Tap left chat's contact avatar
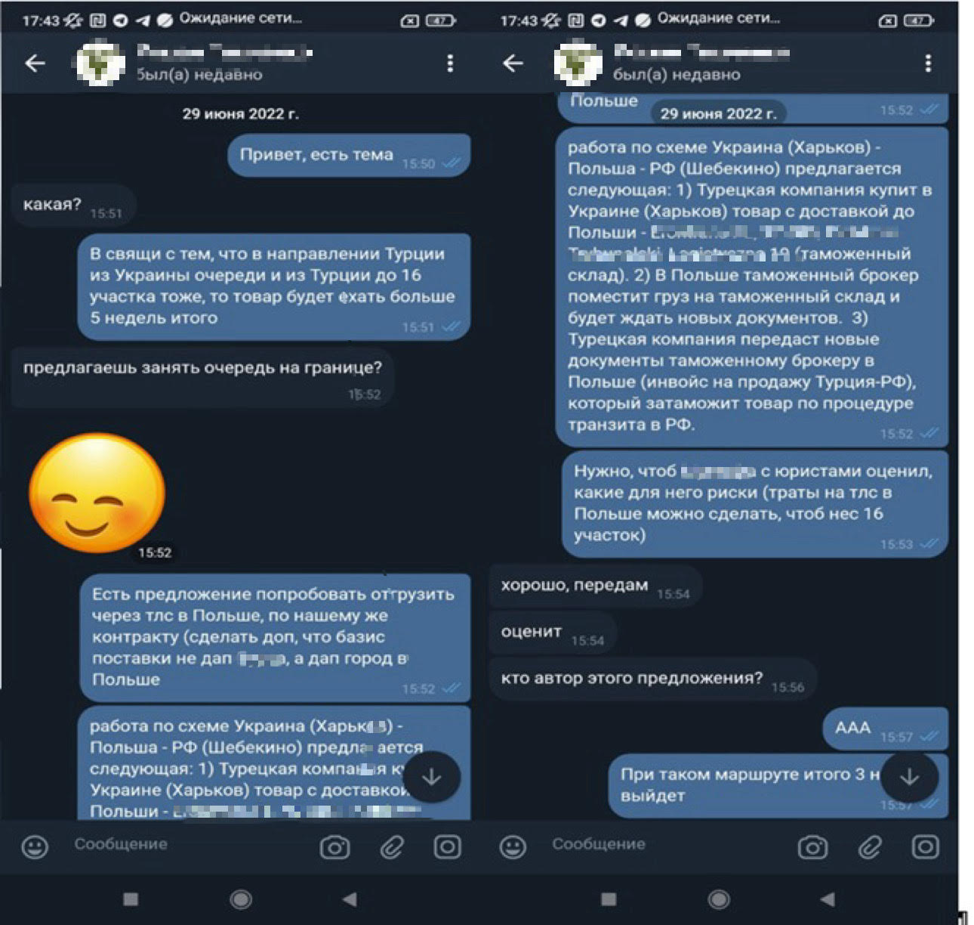This screenshot has height=925, width=974. point(100,63)
